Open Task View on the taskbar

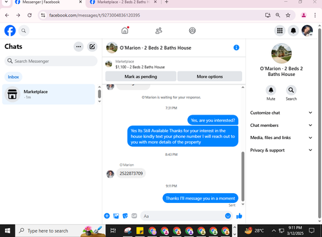tap(113, 231)
